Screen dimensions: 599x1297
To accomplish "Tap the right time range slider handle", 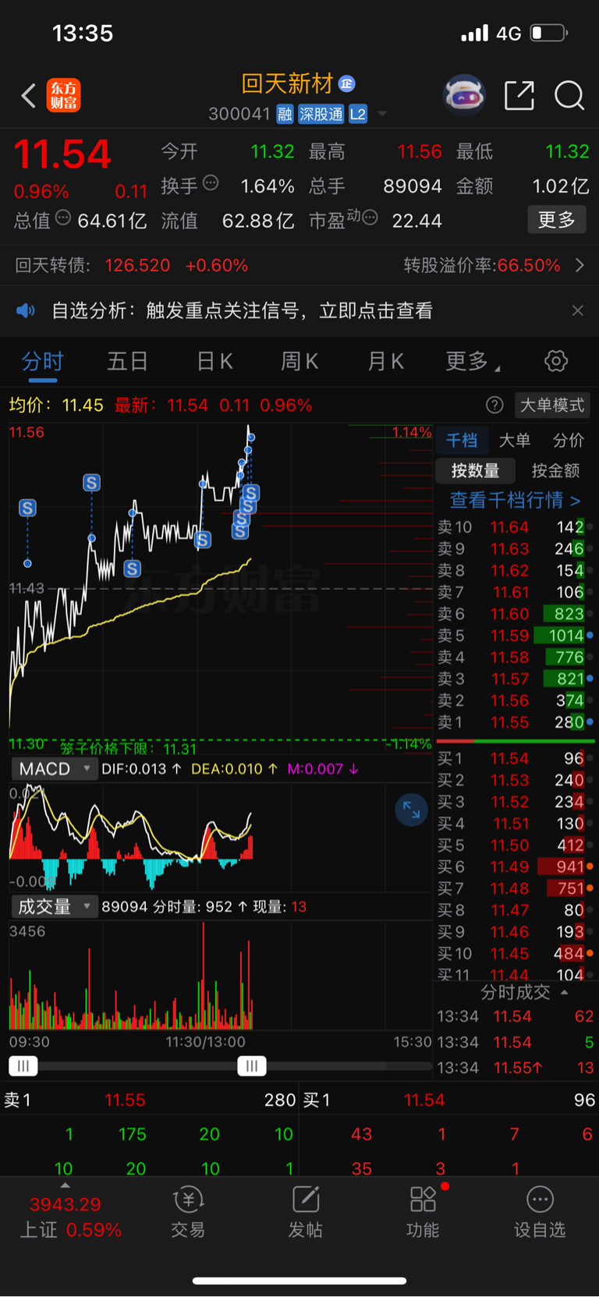I will pos(251,1066).
